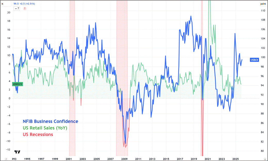
Task: Click the timezone icon at bottom left
Action: click(6, 159)
